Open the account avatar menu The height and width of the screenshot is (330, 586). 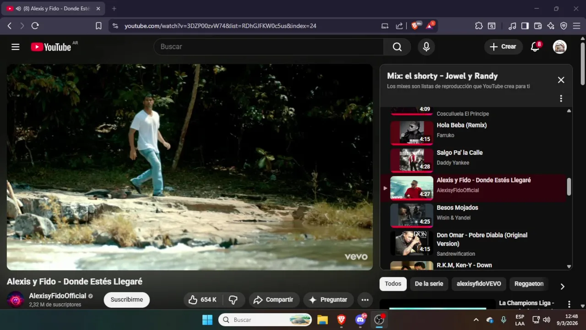pos(559,47)
